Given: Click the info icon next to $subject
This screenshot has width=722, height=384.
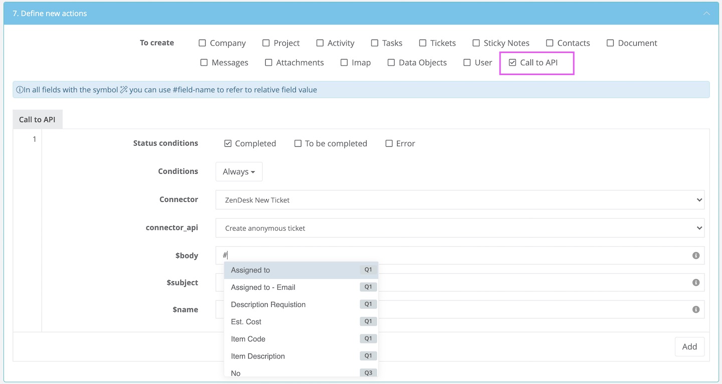Looking at the screenshot, I should click(696, 282).
